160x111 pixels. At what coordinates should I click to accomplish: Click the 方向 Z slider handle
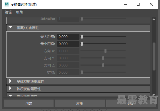[103, 65]
